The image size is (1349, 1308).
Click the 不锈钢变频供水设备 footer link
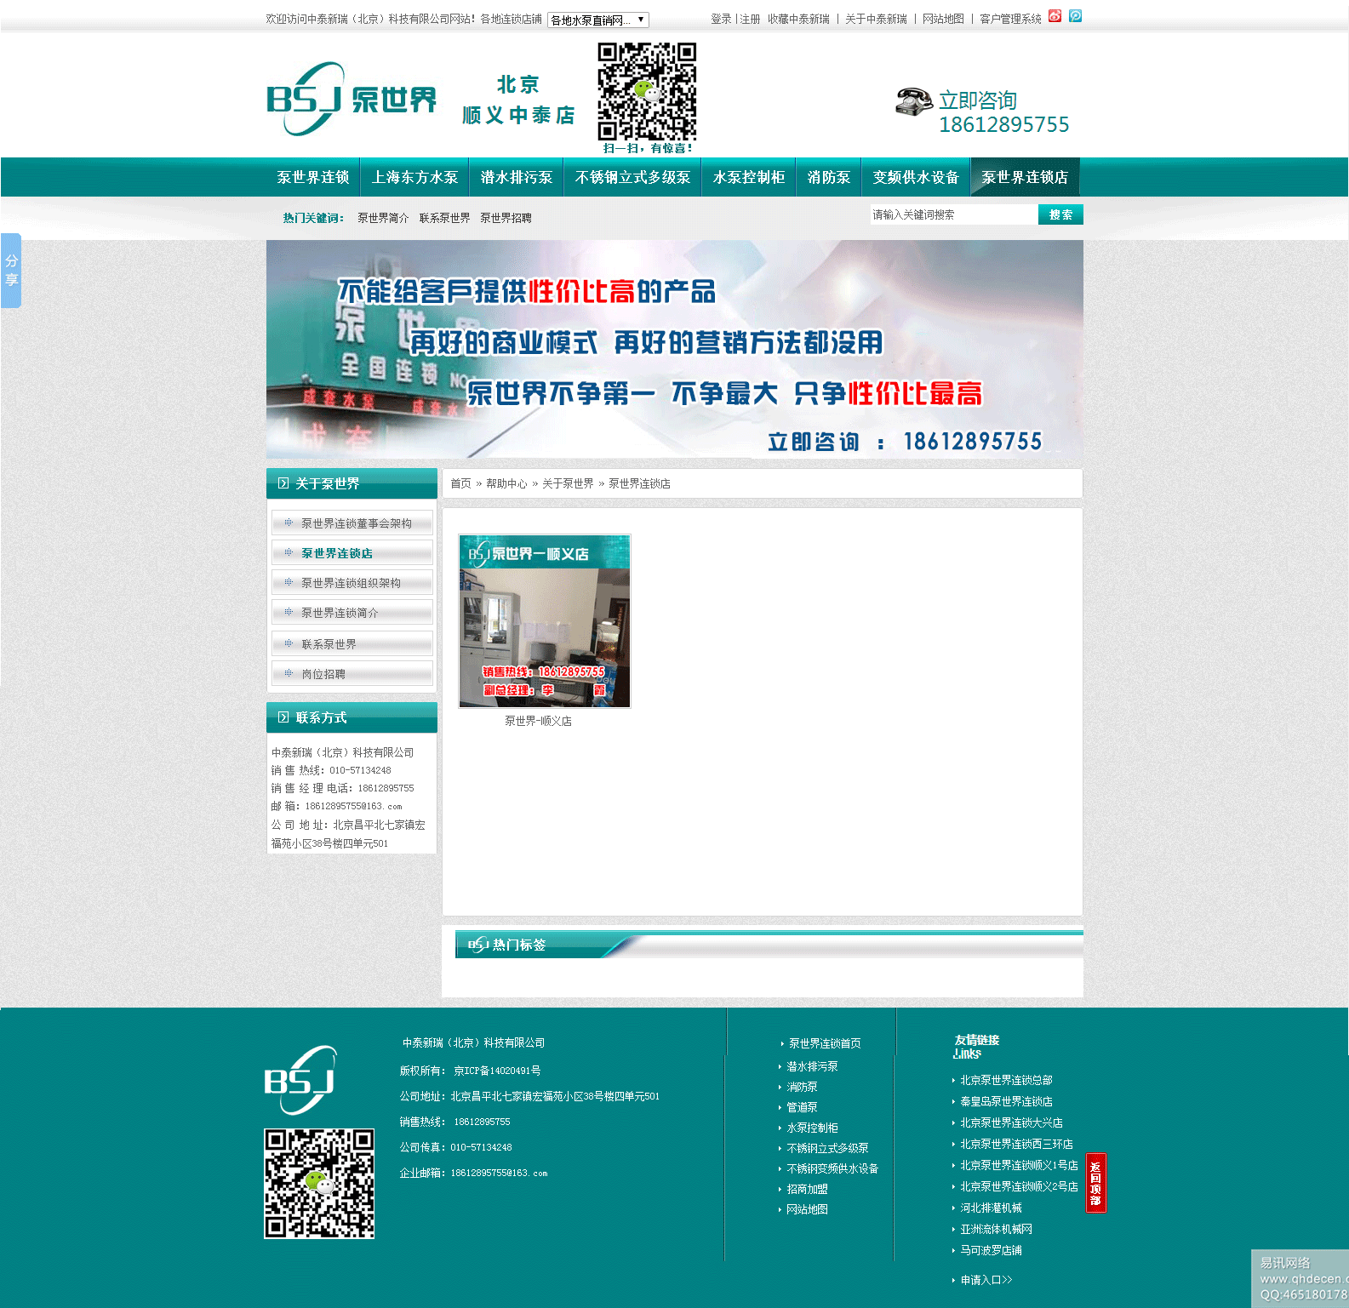[832, 1168]
